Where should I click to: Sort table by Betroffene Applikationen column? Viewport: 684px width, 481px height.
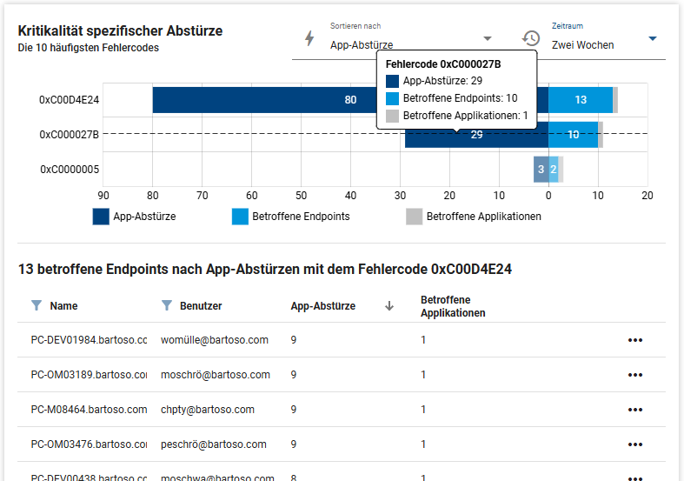coord(452,306)
